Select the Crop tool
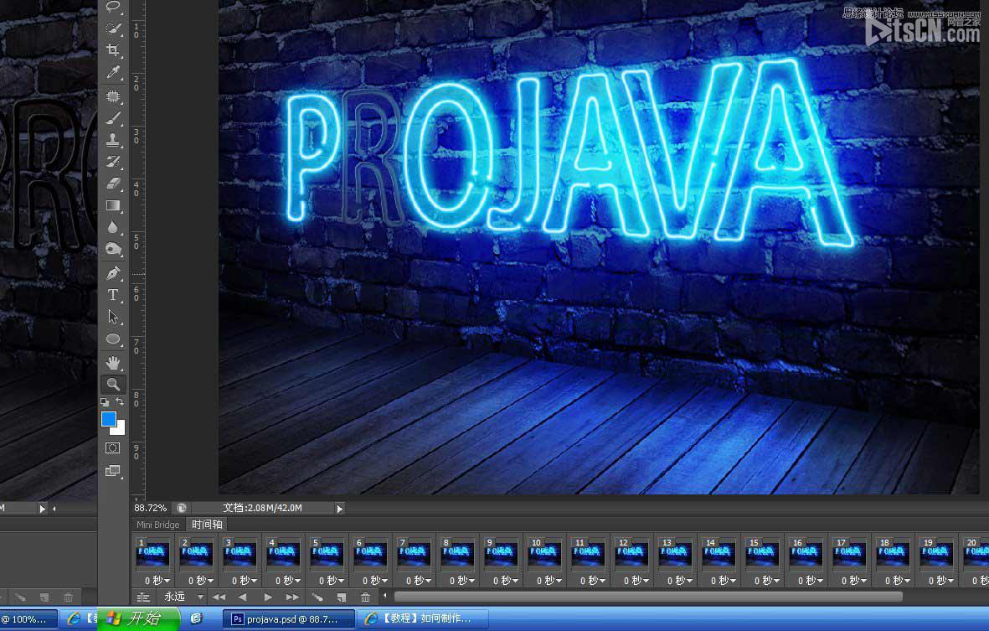The height and width of the screenshot is (631, 989). (111, 49)
